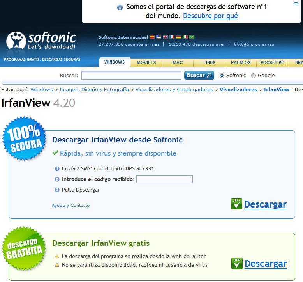
Task: Open the bold Visualizadores breadcrumb link
Action: [238, 89]
